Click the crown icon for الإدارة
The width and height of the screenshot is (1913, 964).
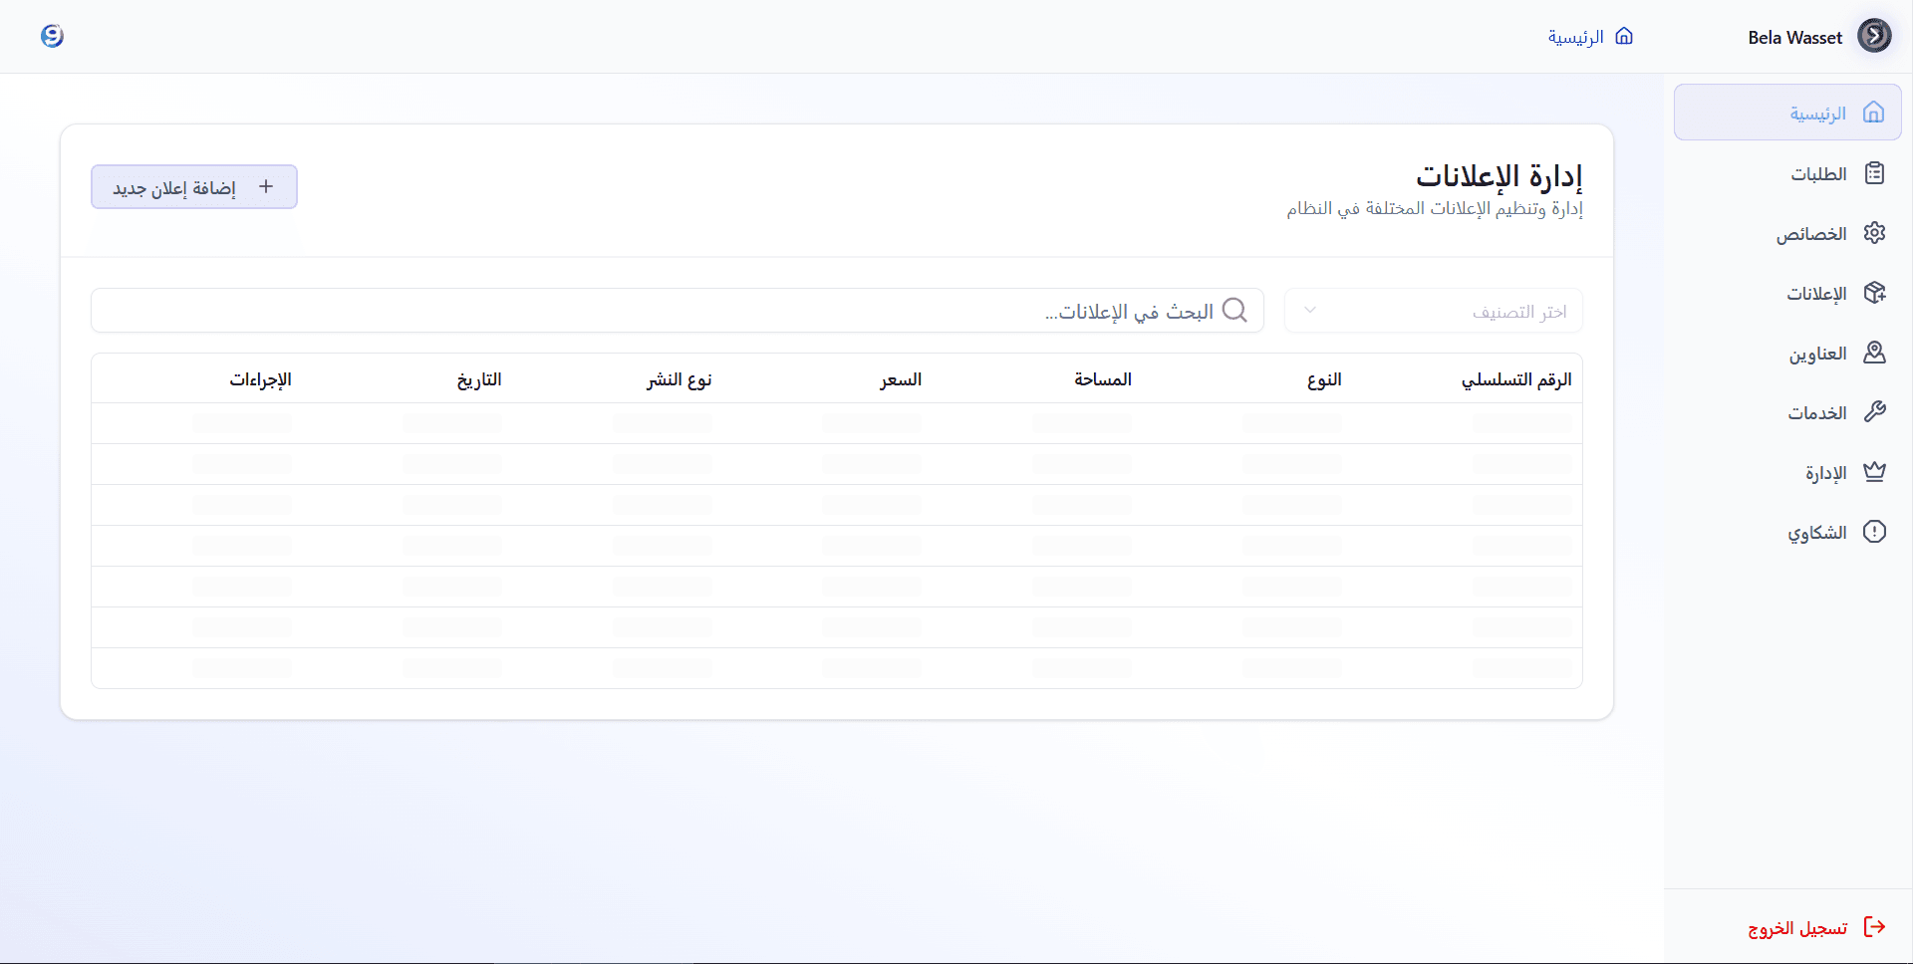(1874, 472)
